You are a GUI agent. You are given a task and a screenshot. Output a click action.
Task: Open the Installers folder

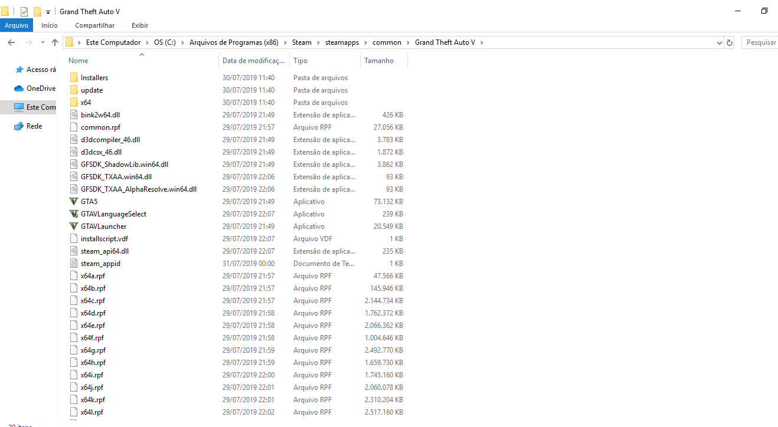pyautogui.click(x=94, y=77)
